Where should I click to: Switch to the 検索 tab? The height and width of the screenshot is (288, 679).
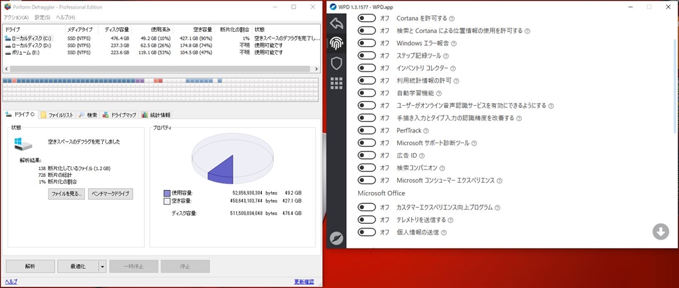tap(88, 115)
